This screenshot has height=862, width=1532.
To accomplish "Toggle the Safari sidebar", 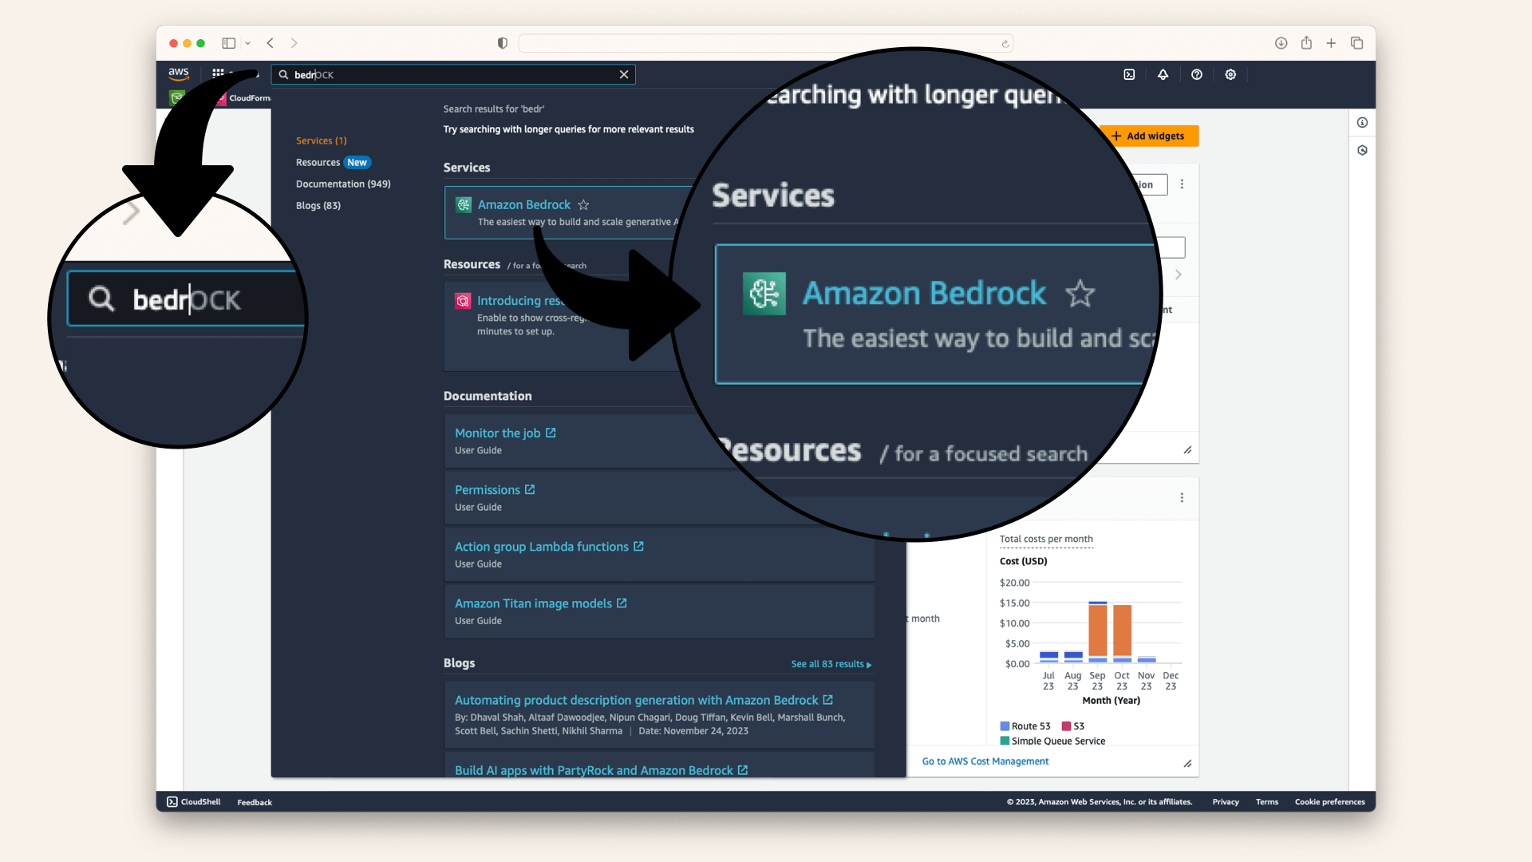I will [228, 43].
